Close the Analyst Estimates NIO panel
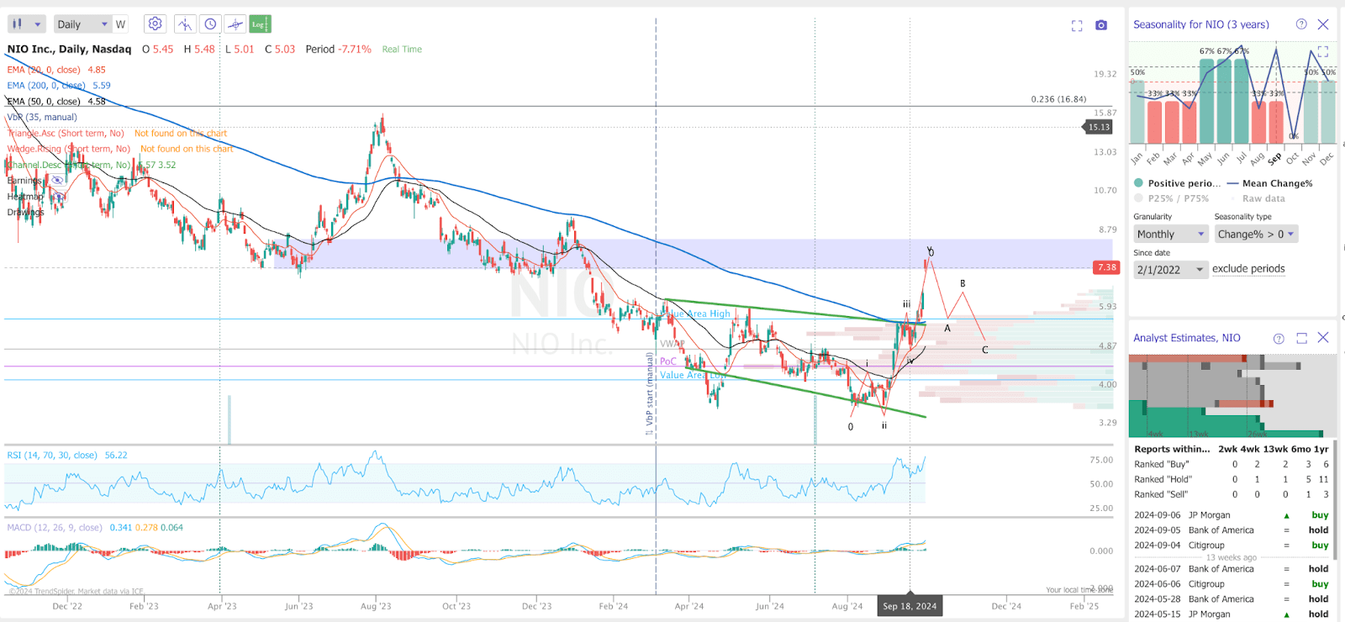This screenshot has width=1345, height=622. [x=1323, y=338]
